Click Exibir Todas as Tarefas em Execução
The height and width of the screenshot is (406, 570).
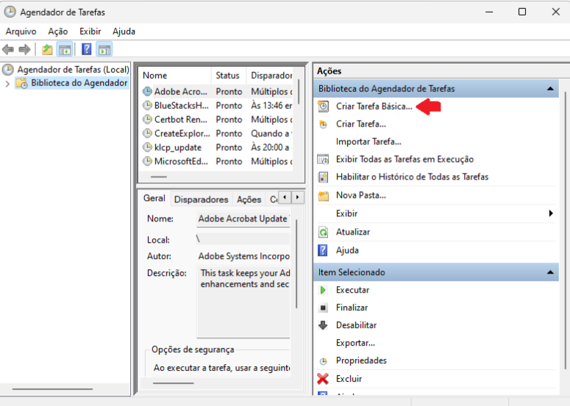[405, 159]
